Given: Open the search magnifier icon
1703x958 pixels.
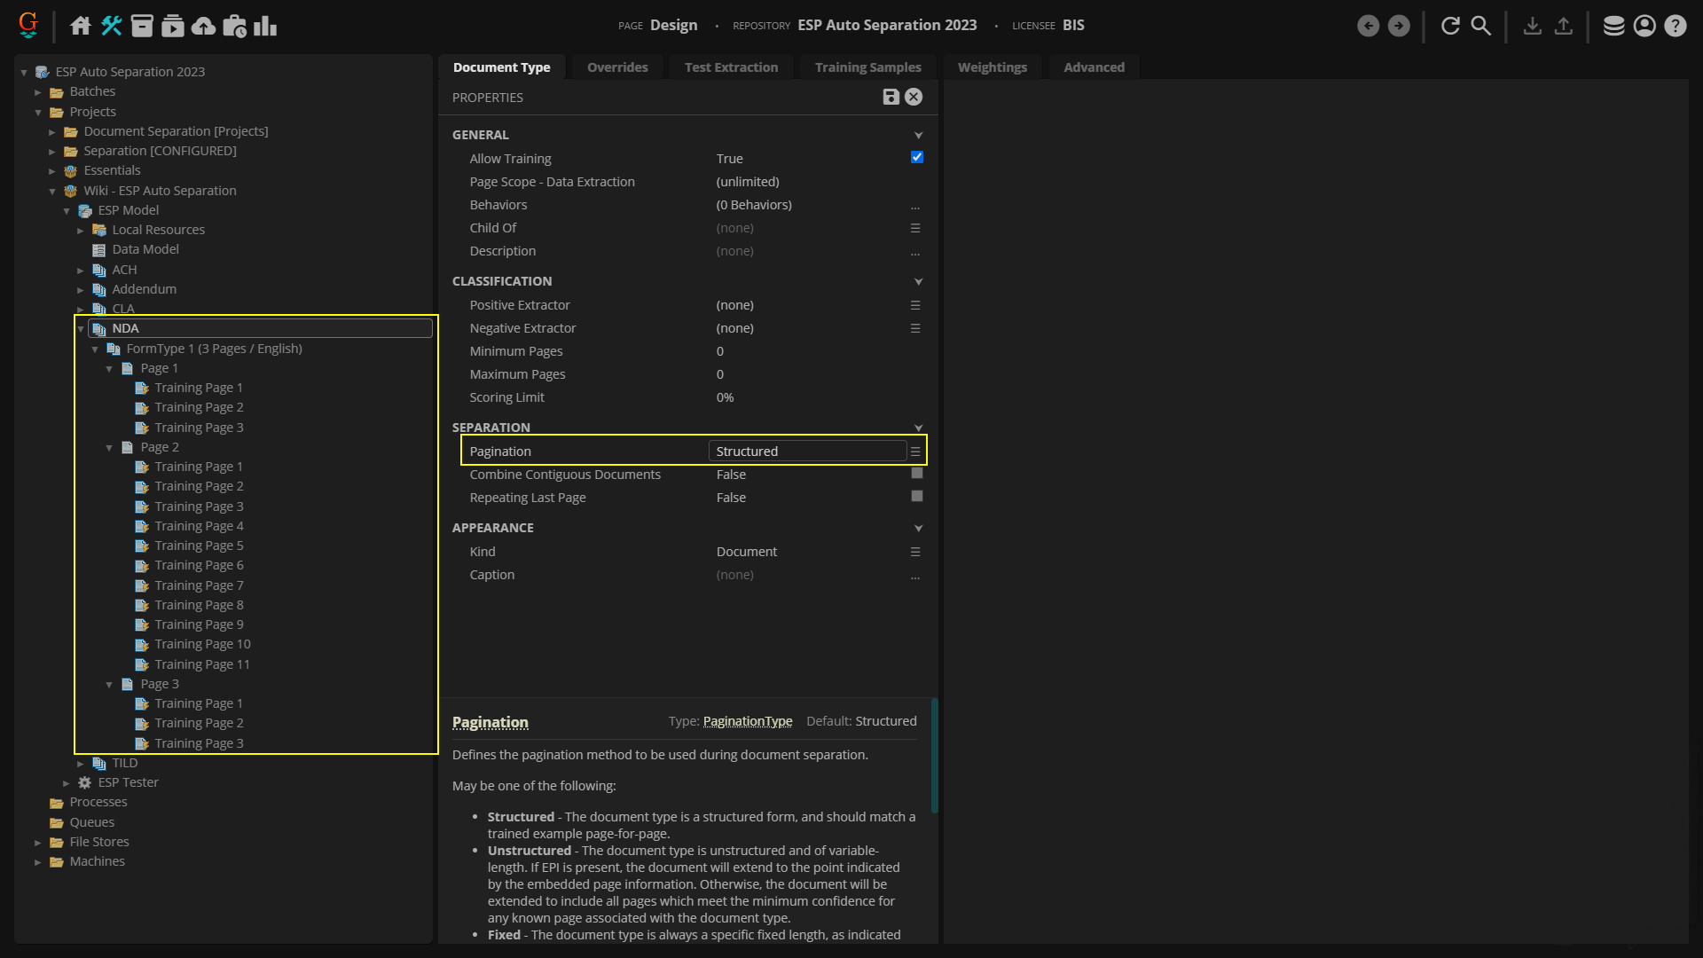Looking at the screenshot, I should coord(1480,26).
